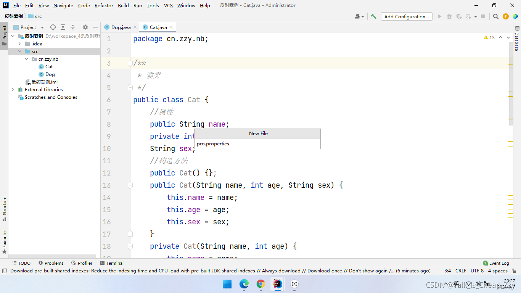The image size is (521, 293).
Task: Click the orange IDE update arrow icon
Action: click(505, 16)
